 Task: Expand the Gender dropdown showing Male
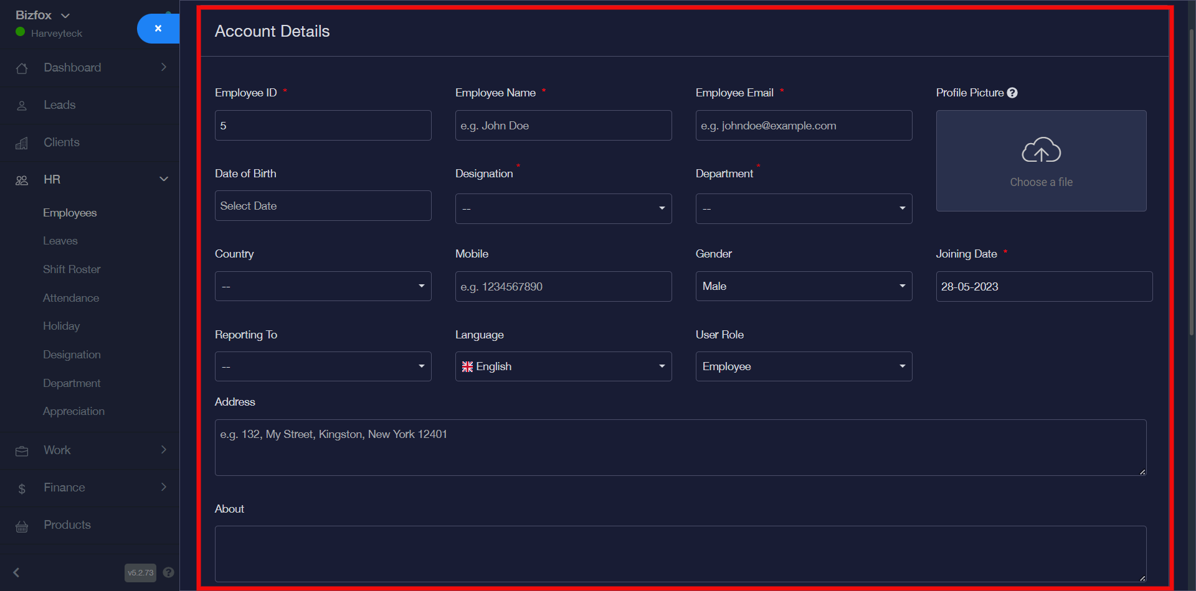point(804,286)
